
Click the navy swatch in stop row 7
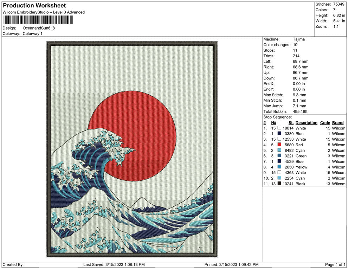[279, 161]
